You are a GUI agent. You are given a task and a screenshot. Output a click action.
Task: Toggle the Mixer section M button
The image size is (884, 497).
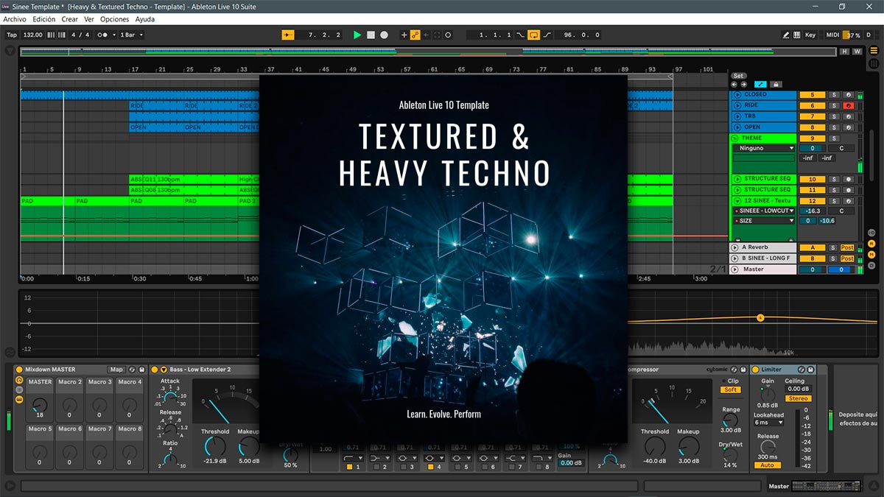pos(871,255)
